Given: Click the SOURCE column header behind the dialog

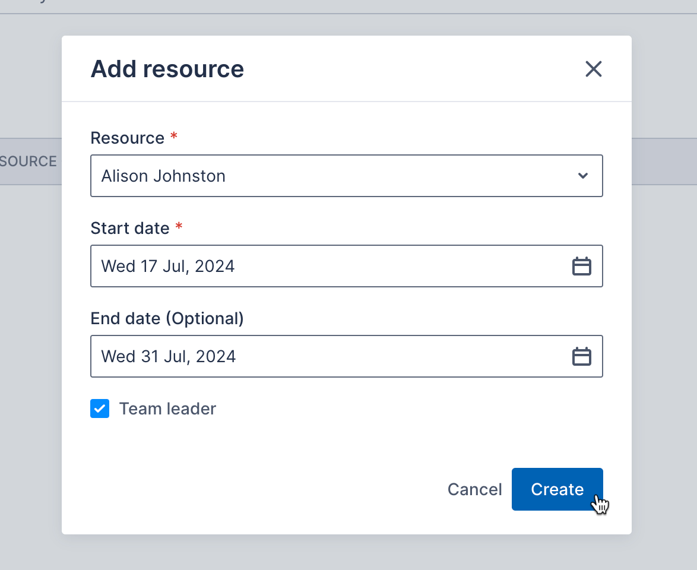Looking at the screenshot, I should pyautogui.click(x=28, y=161).
